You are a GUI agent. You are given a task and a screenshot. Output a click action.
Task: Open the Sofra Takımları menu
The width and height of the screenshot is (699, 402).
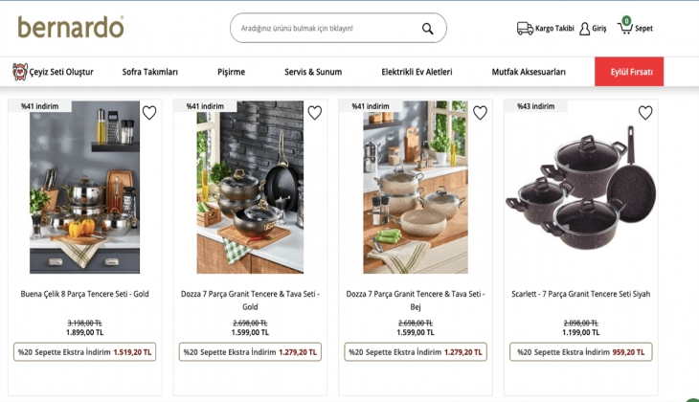pyautogui.click(x=150, y=72)
